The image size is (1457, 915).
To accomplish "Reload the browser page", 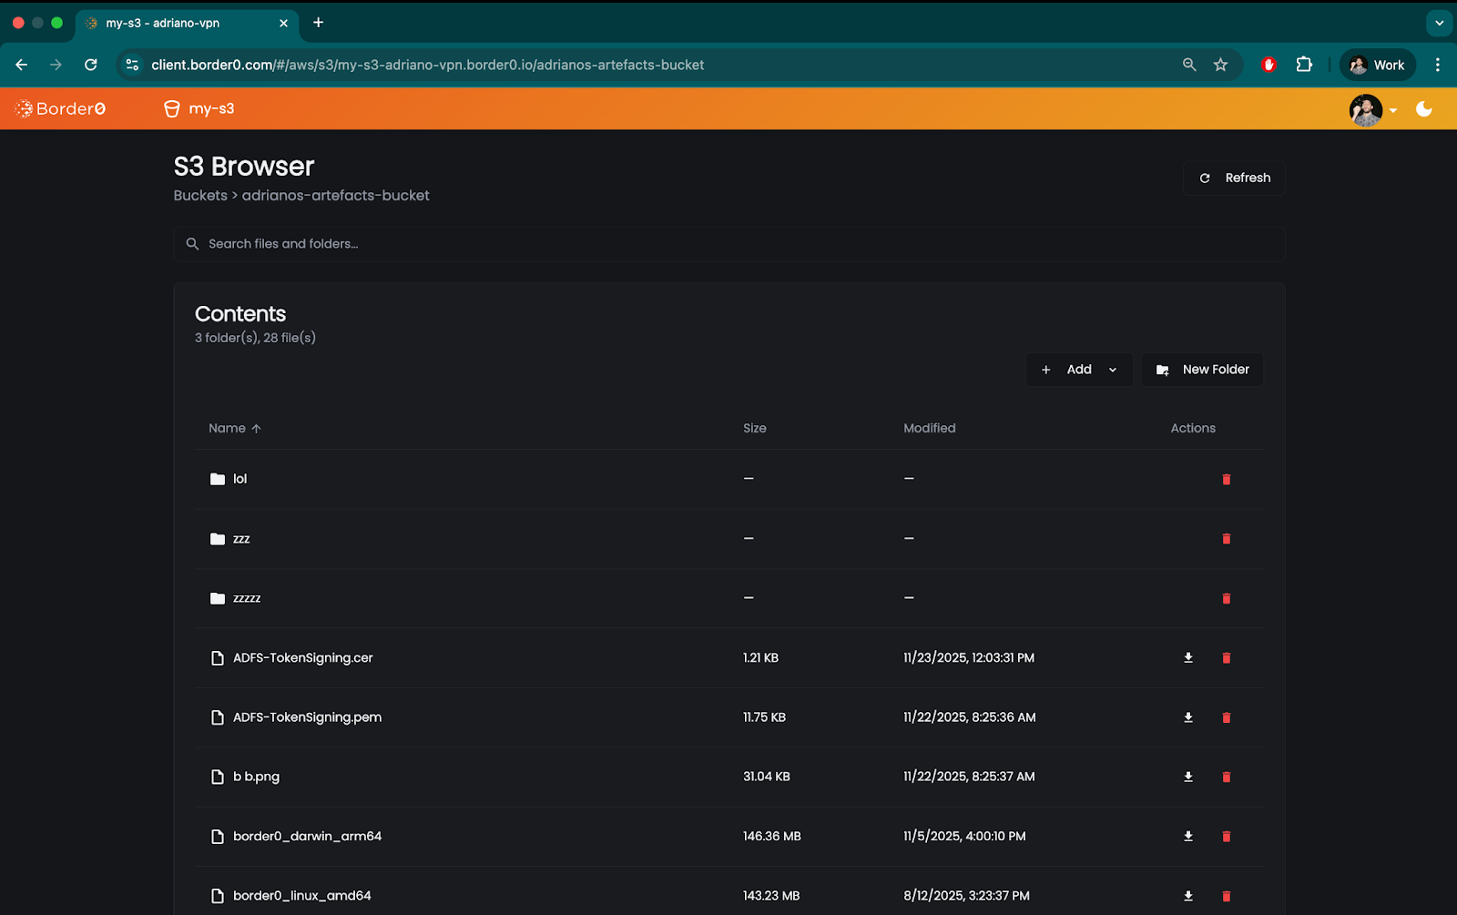I will coord(91,65).
